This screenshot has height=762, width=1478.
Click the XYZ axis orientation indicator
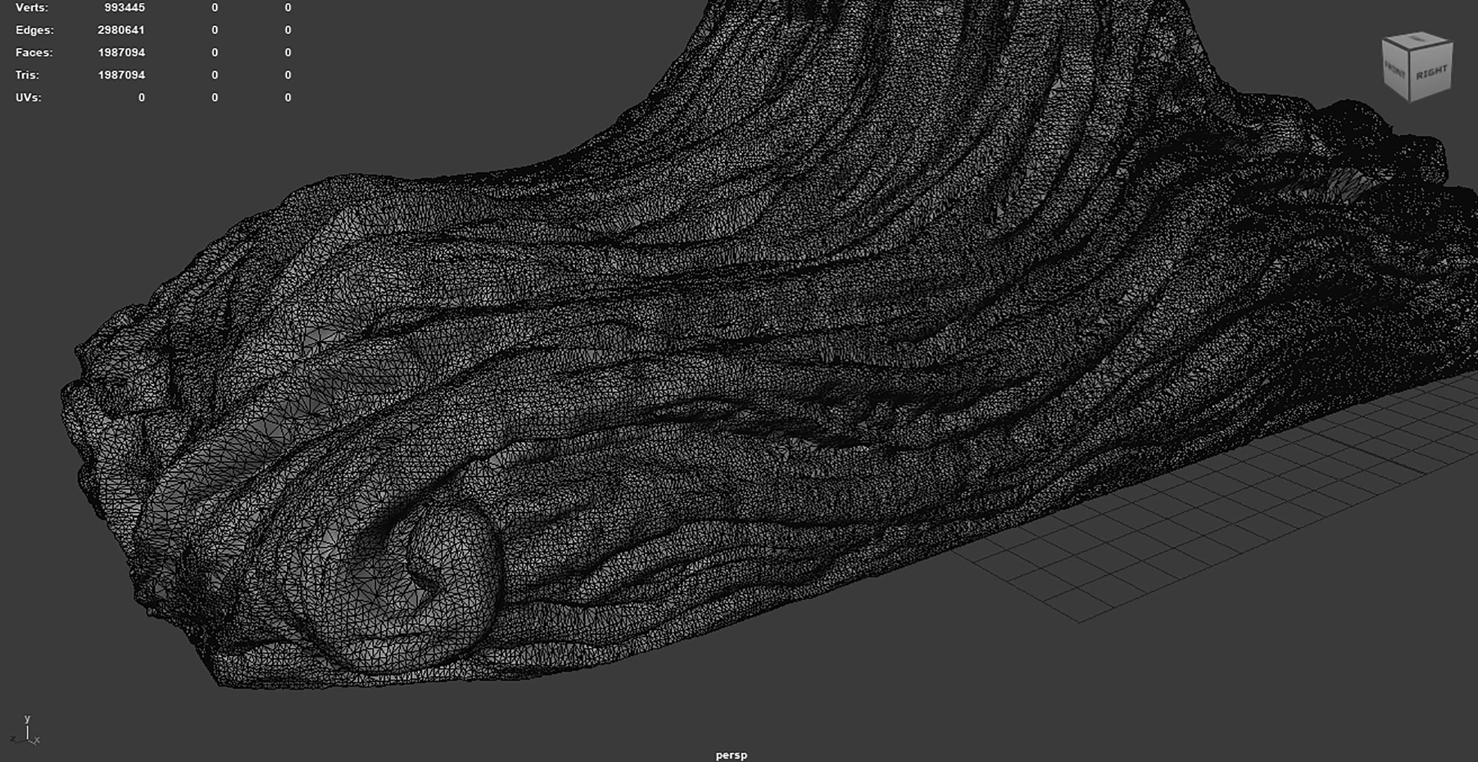[25, 731]
